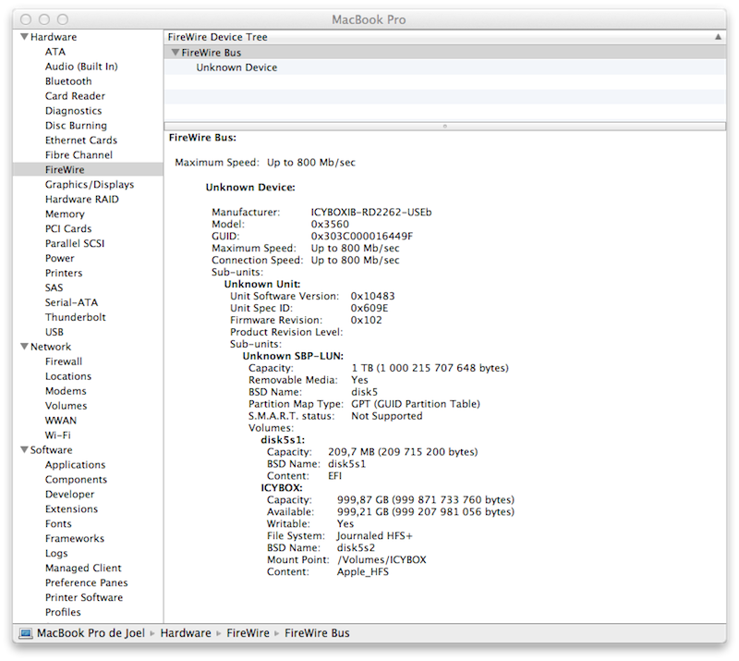Viewport: 739px width, 661px height.
Task: Select Power in the sidebar
Action: (60, 258)
